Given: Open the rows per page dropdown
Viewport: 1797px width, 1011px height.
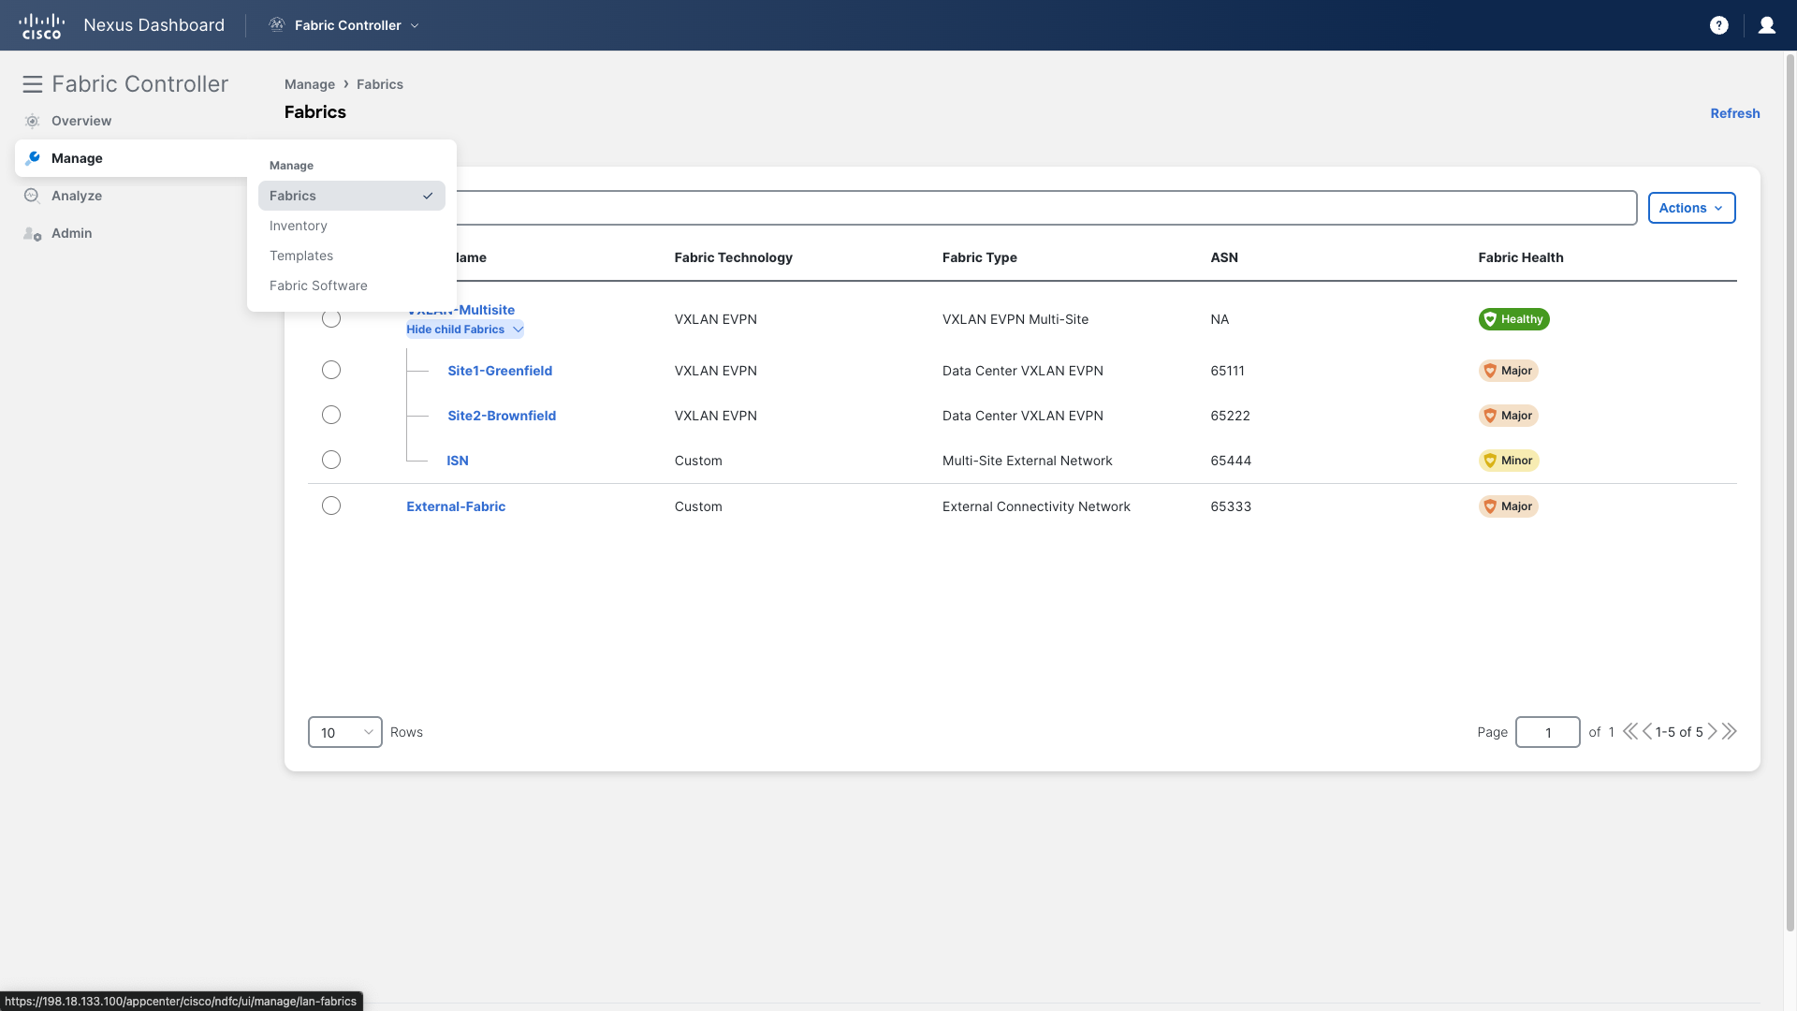Looking at the screenshot, I should click(344, 732).
